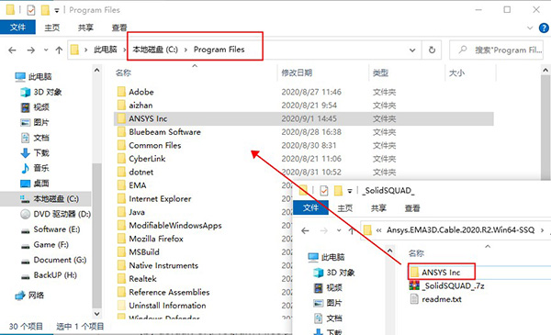Open the 文件 tab in _SolidSQUAD_ window
The height and width of the screenshot is (335, 551).
pos(310,207)
